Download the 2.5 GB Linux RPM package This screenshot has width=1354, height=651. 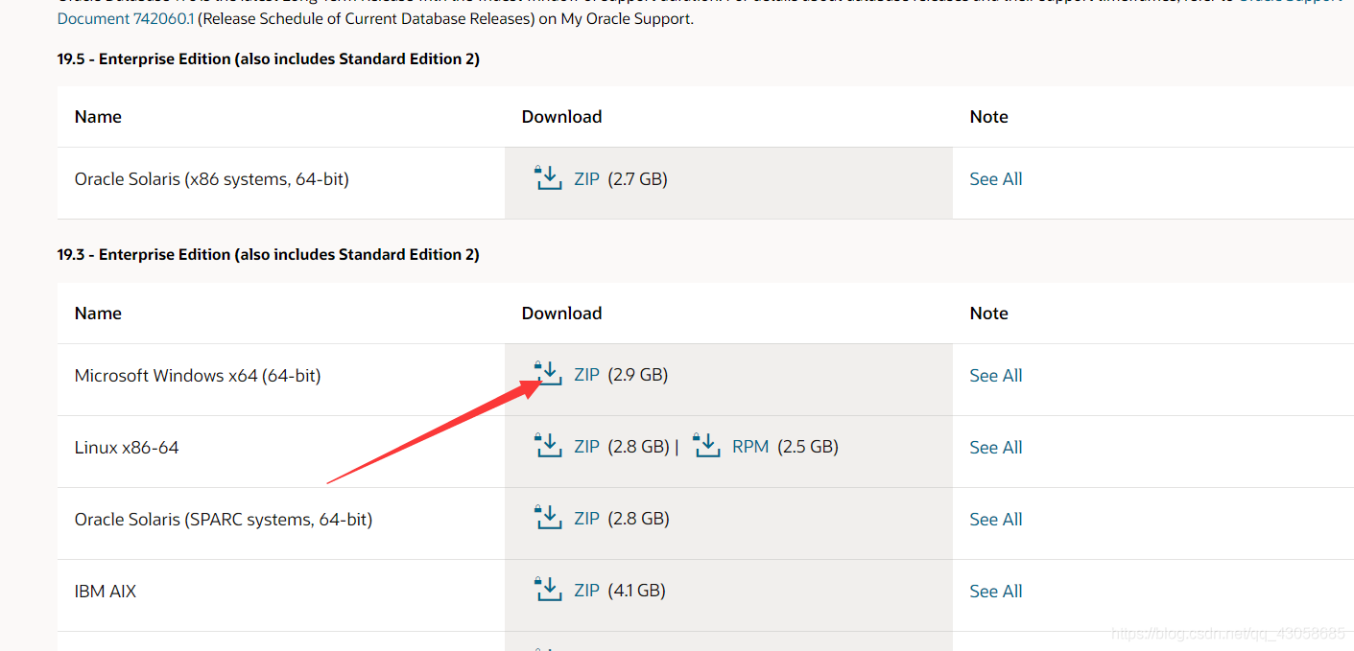point(750,447)
